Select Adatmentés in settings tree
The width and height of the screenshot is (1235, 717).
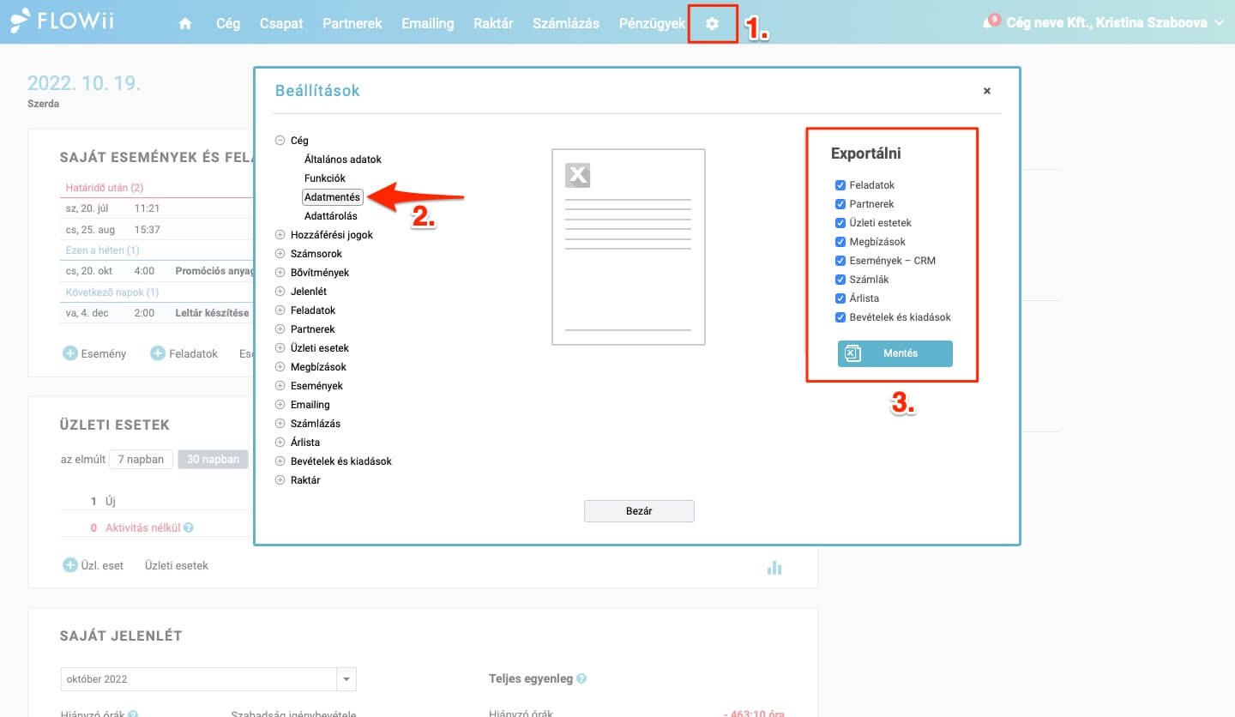[x=333, y=197]
